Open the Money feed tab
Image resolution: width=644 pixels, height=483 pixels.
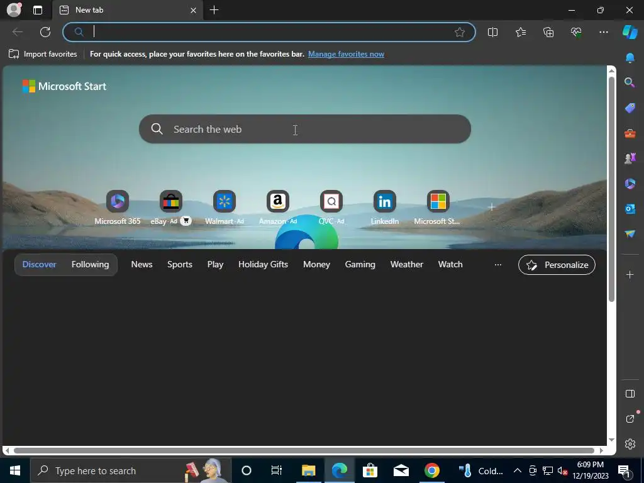click(x=316, y=265)
